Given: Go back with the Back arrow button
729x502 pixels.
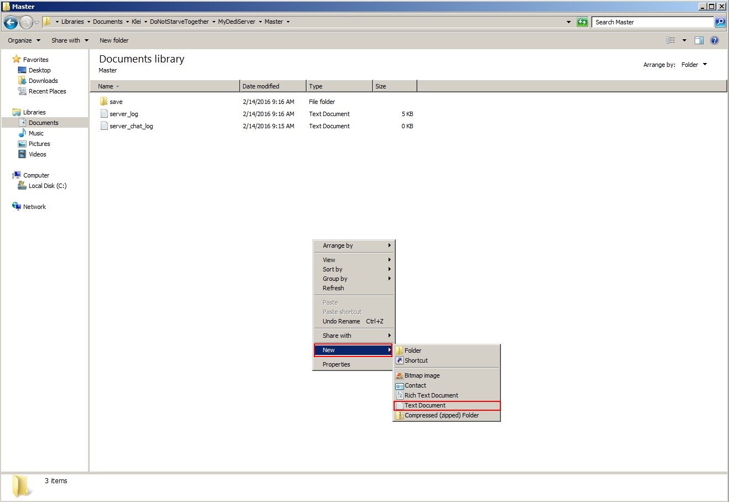Looking at the screenshot, I should coord(11,22).
